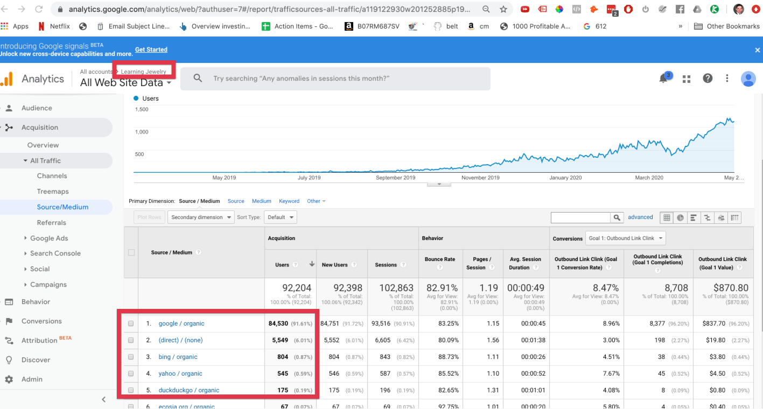
Task: Sort by the Sessions column header
Action: (x=386, y=265)
